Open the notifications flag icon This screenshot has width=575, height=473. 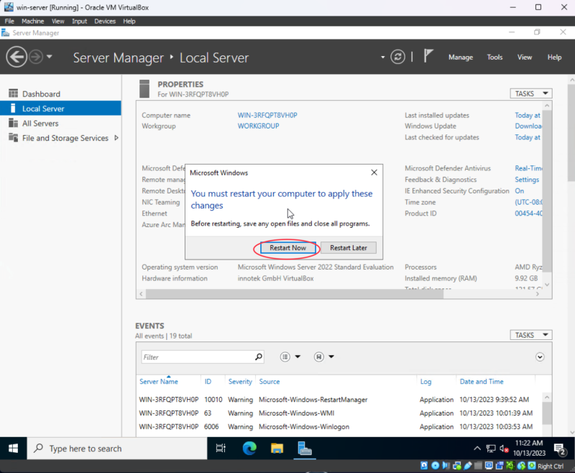point(428,57)
